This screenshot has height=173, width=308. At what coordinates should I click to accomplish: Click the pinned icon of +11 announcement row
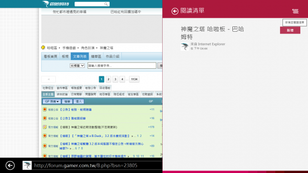[45, 110]
